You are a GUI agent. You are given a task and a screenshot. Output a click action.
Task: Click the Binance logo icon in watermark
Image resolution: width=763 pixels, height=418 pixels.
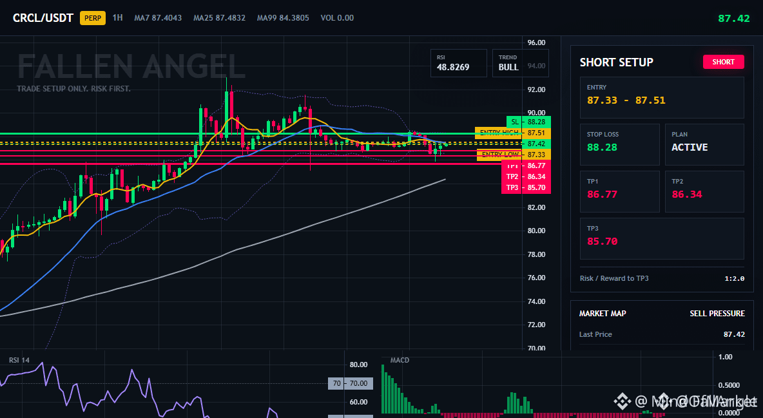click(x=622, y=401)
